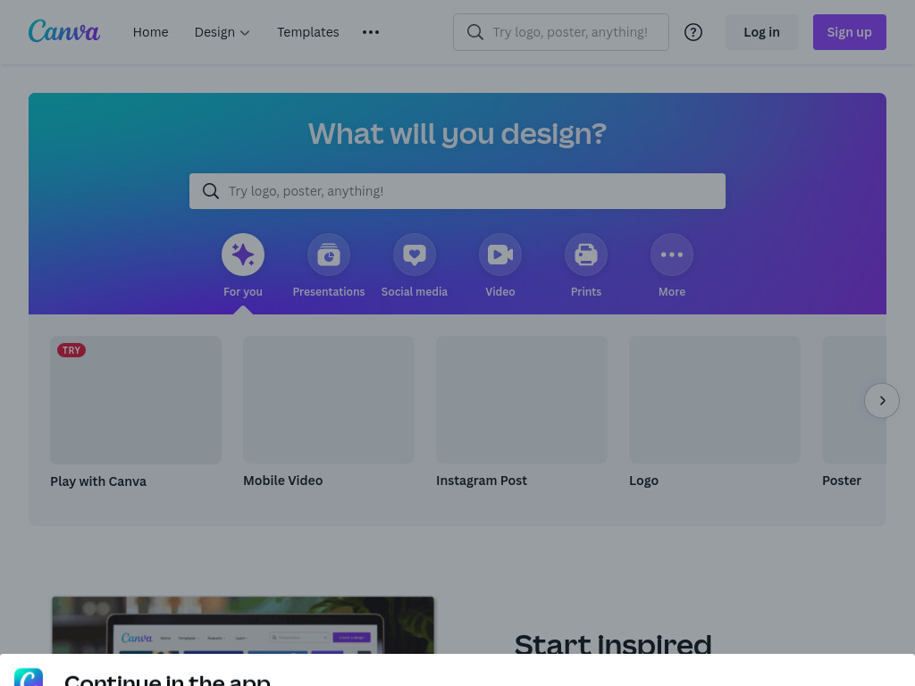Open the three-dot navigation overflow menu
The width and height of the screenshot is (915, 686).
371,32
